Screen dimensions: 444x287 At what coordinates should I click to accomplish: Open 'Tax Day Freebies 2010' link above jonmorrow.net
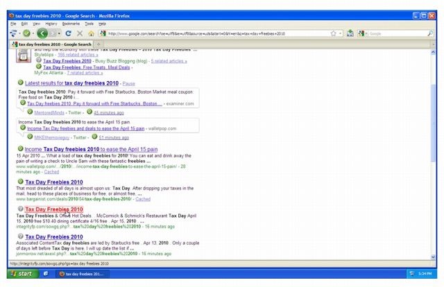pyautogui.click(x=54, y=236)
